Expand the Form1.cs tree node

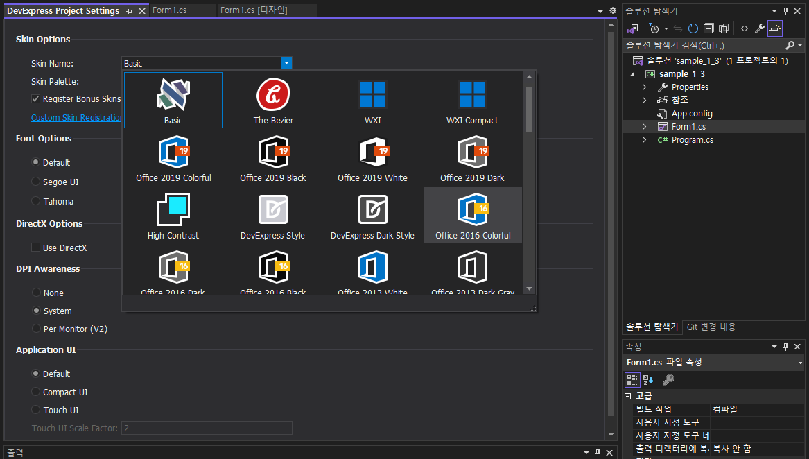click(x=644, y=126)
